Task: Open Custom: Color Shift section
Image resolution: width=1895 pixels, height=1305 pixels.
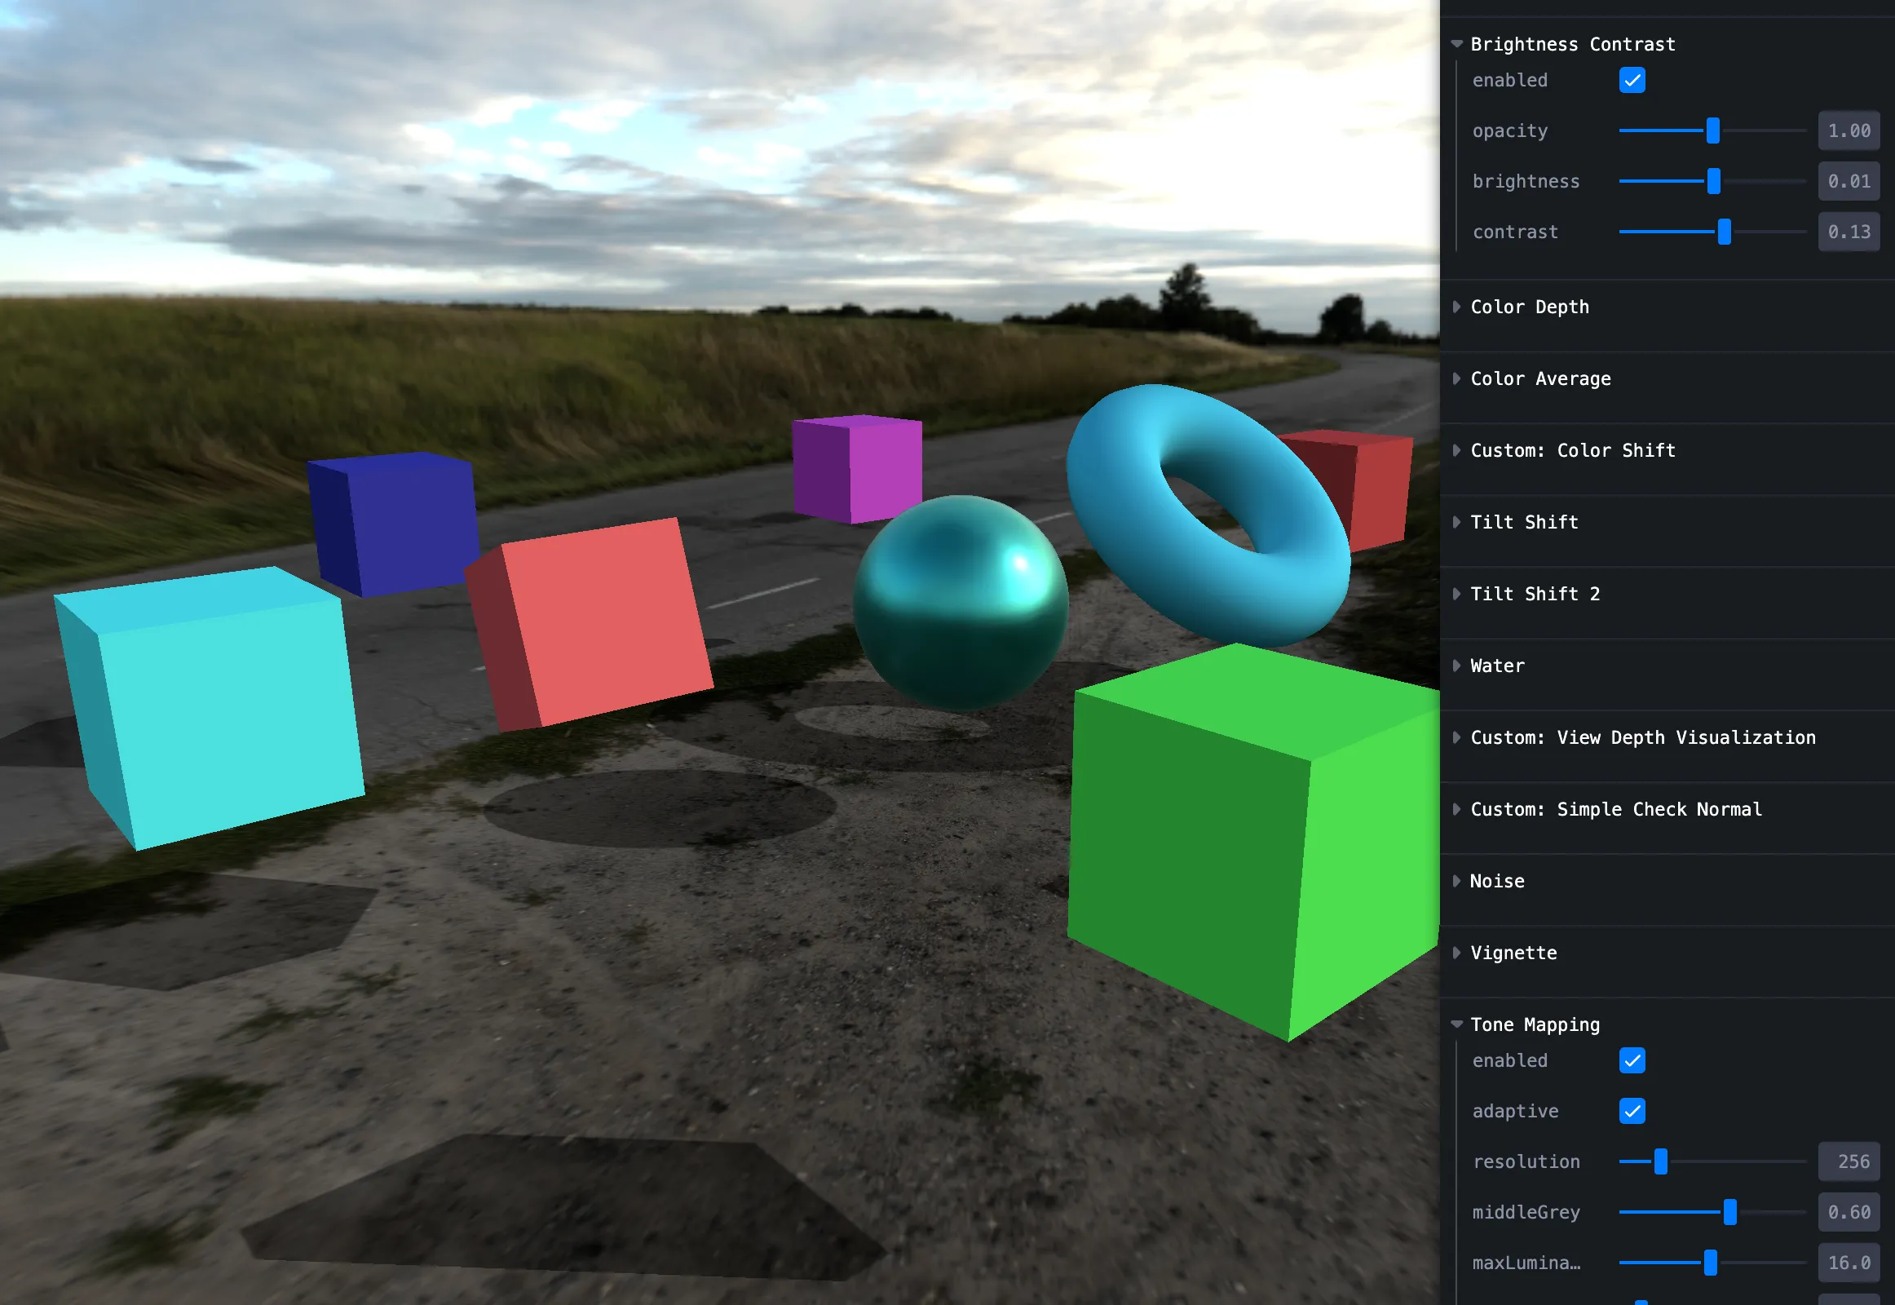Action: pos(1571,450)
